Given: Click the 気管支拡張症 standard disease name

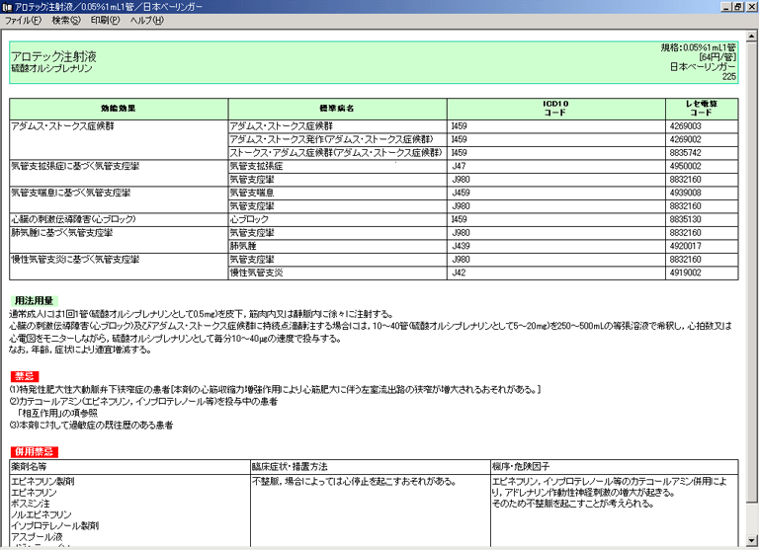Looking at the screenshot, I should [x=256, y=167].
